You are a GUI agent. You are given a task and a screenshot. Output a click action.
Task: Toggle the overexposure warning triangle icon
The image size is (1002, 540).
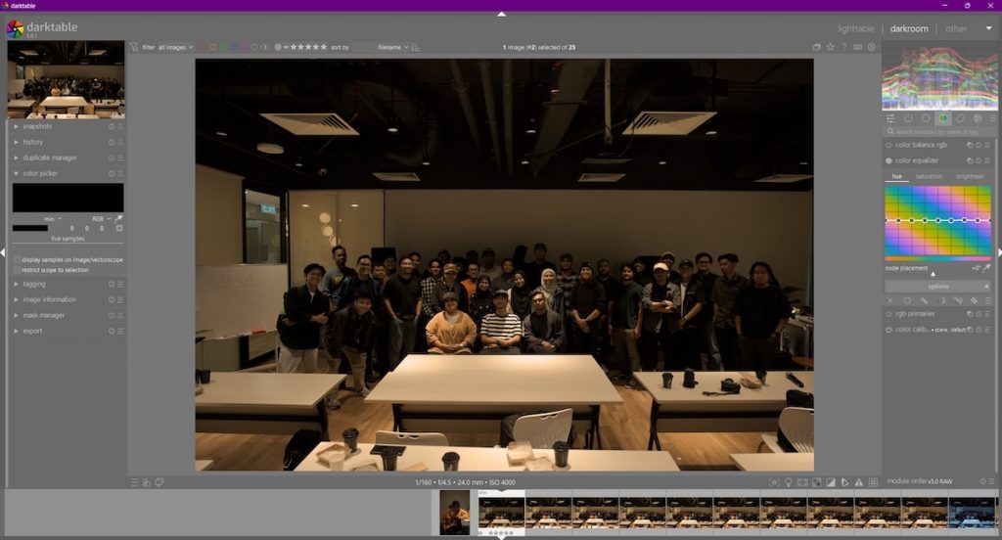point(859,482)
